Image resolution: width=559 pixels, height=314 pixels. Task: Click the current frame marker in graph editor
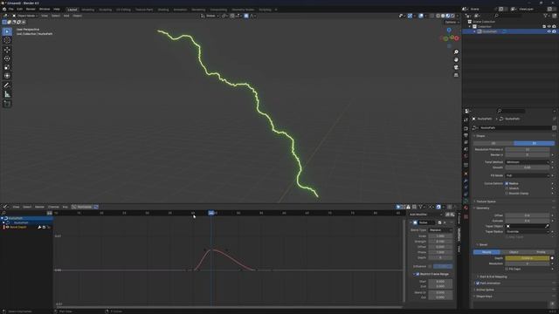point(211,213)
